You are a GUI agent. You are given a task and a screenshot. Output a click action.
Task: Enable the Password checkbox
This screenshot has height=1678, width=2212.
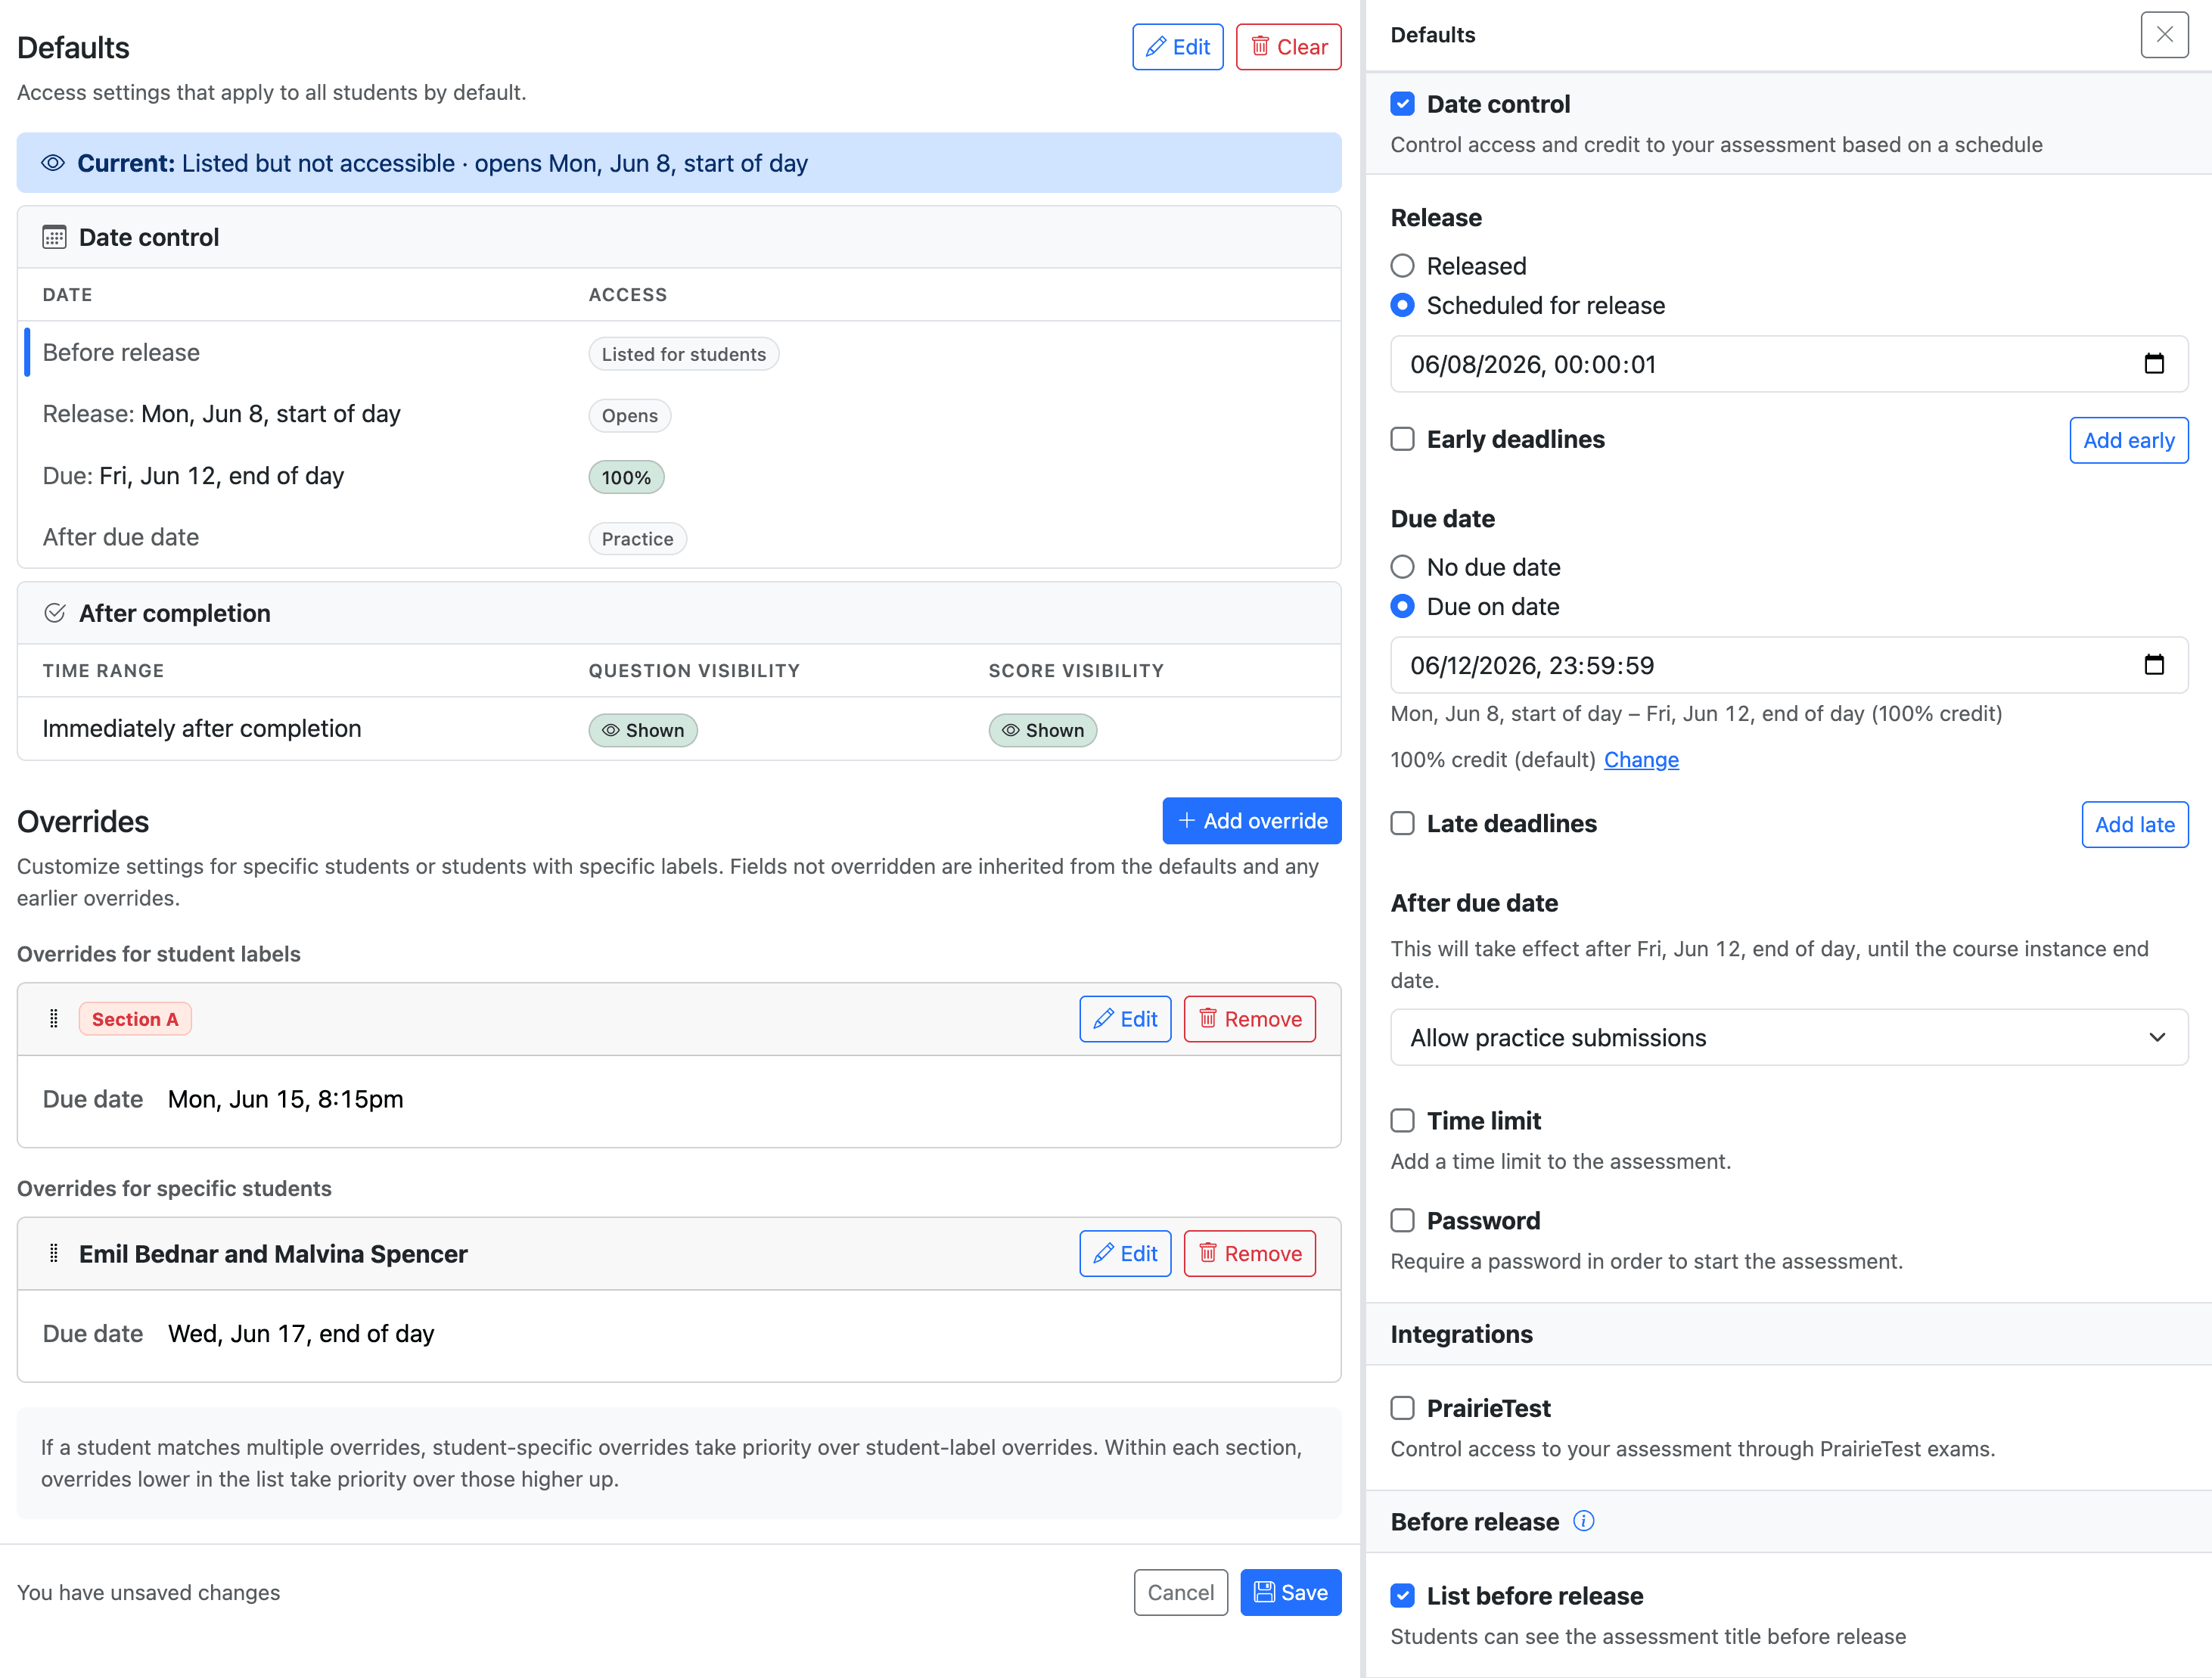(x=1402, y=1220)
